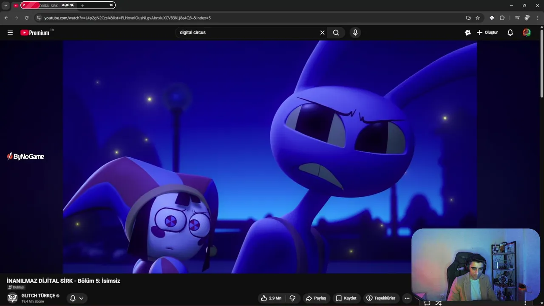The image size is (544, 306).
Task: Click the Teşekkürler thanks button
Action: coord(381,298)
